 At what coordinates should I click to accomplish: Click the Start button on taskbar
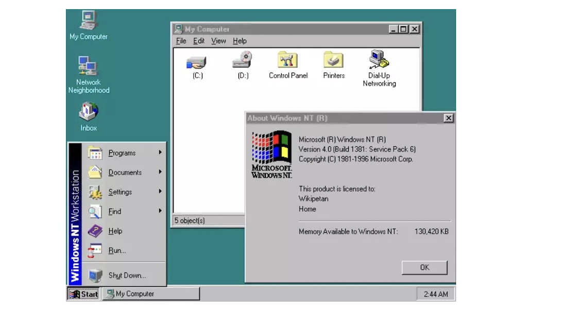[83, 294]
